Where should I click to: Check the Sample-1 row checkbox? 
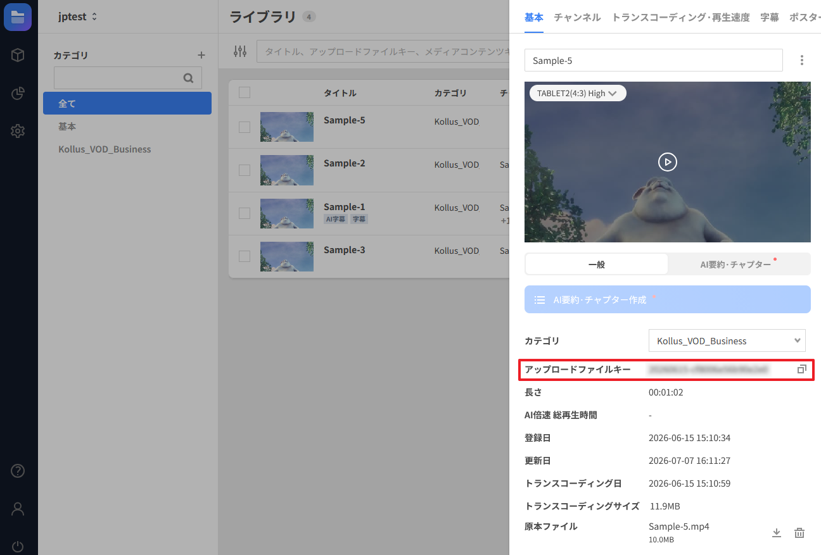pos(245,213)
